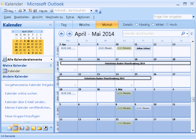Switch to the Monat view tab

click(x=107, y=25)
